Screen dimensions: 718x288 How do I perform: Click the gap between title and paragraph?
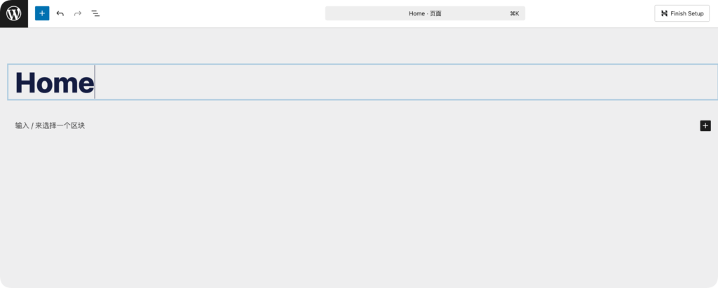click(x=351, y=109)
